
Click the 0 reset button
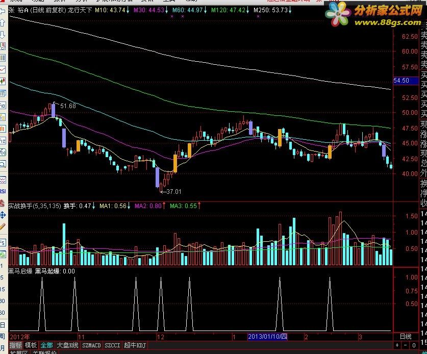tap(414, 345)
